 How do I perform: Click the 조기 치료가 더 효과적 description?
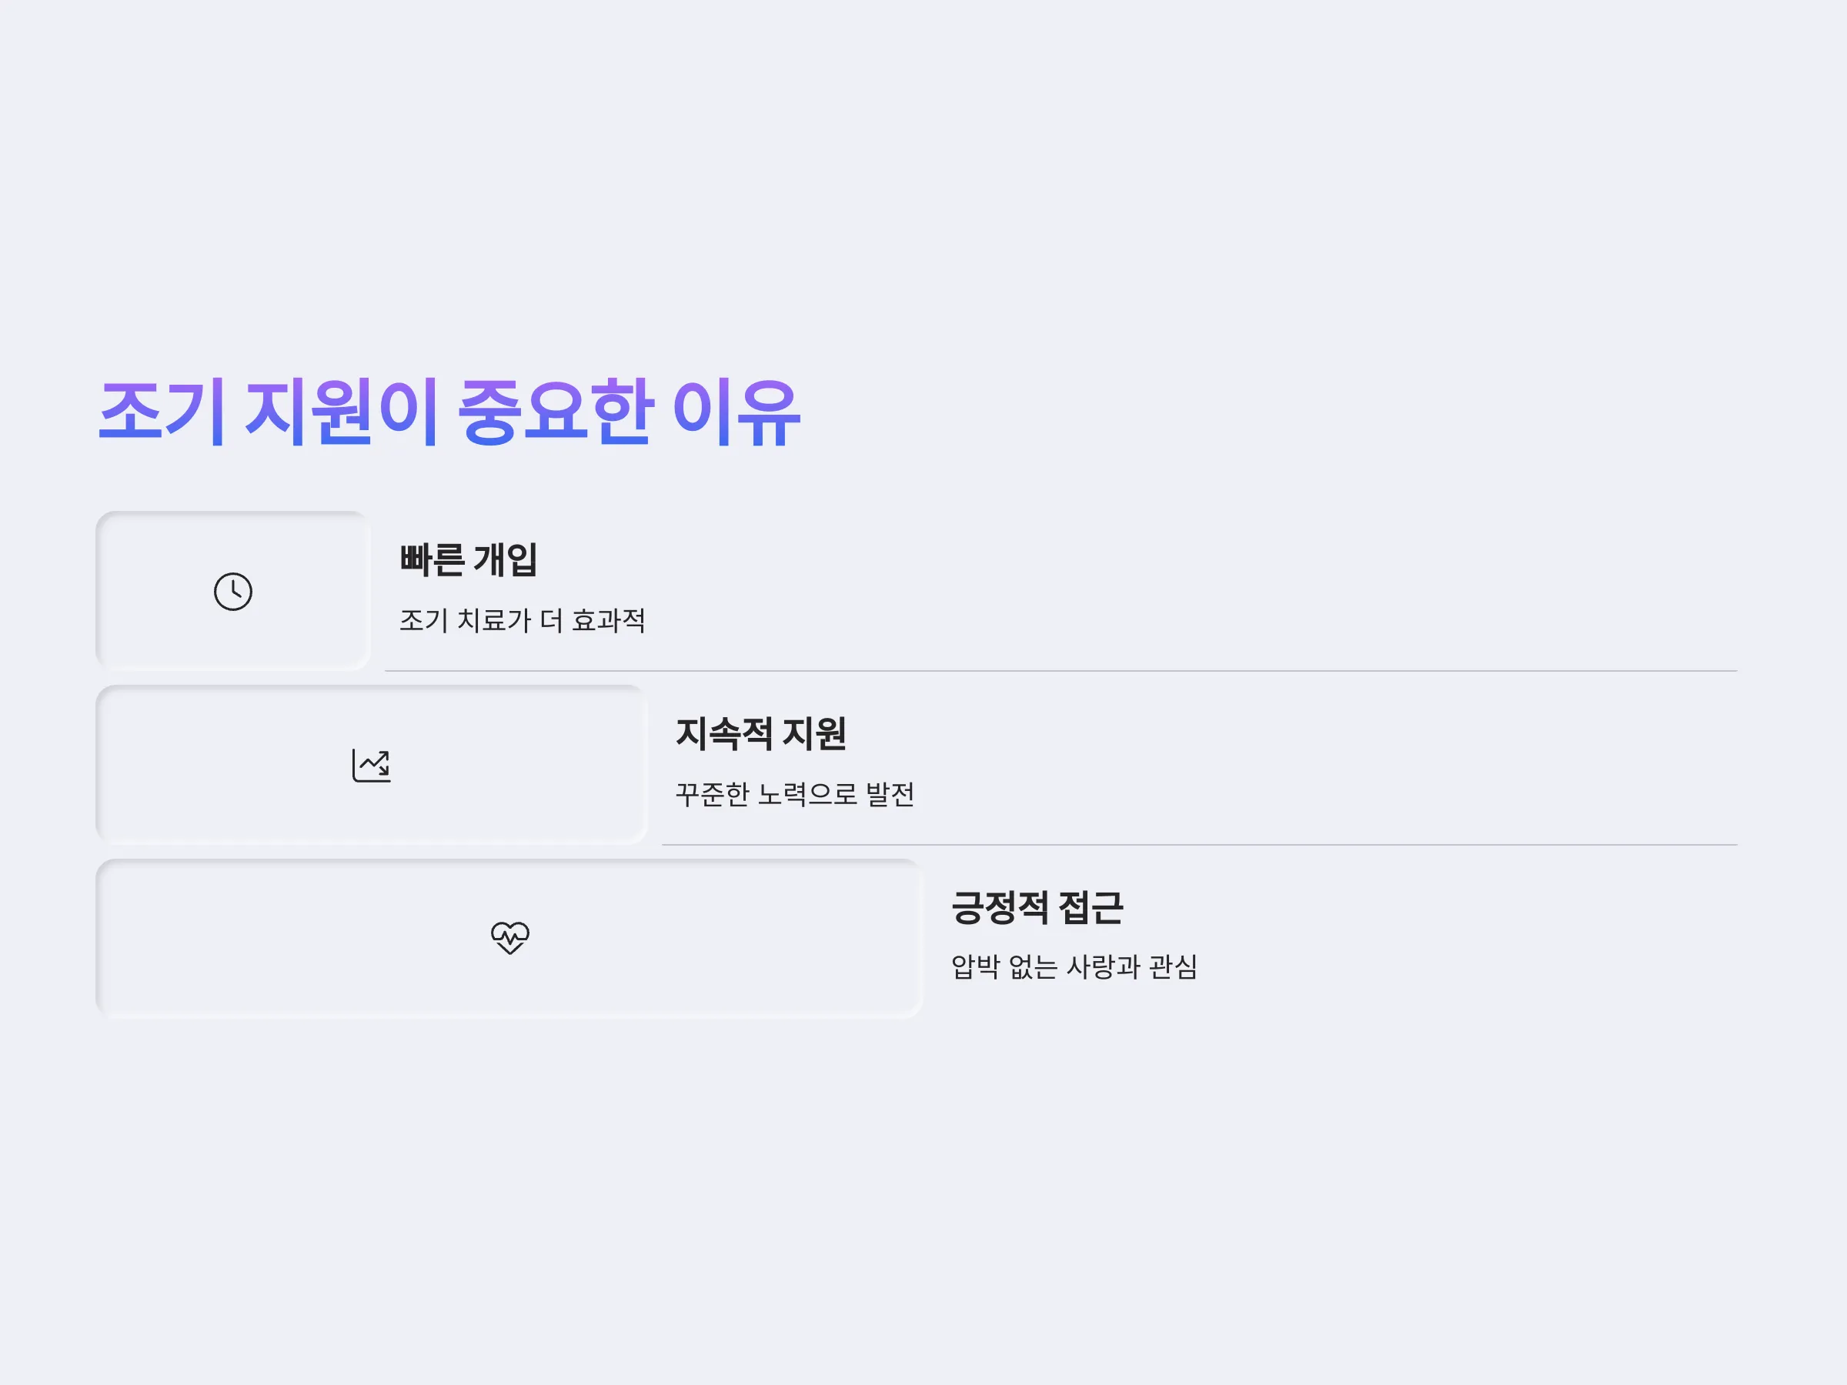tap(523, 620)
